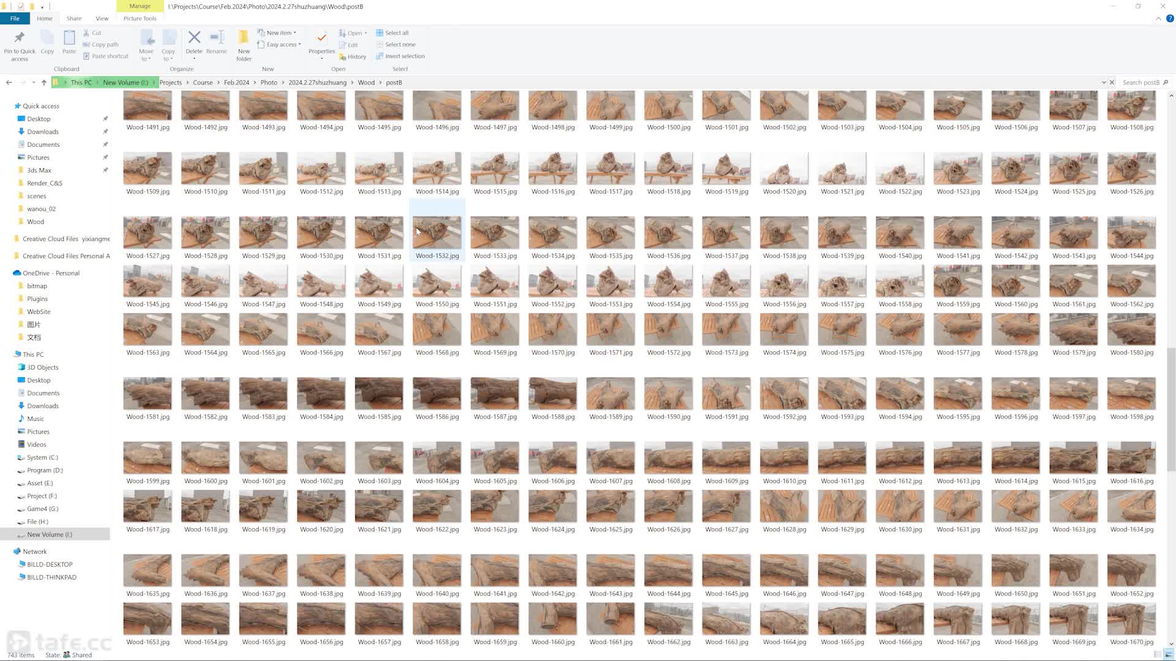Open recent locations dropdown arrow
This screenshot has width=1176, height=661.
pyautogui.click(x=34, y=83)
